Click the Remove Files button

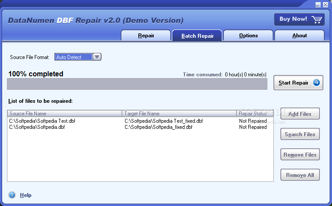pos(300,154)
